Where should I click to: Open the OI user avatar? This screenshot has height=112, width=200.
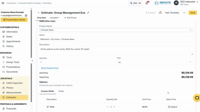coord(176,3)
